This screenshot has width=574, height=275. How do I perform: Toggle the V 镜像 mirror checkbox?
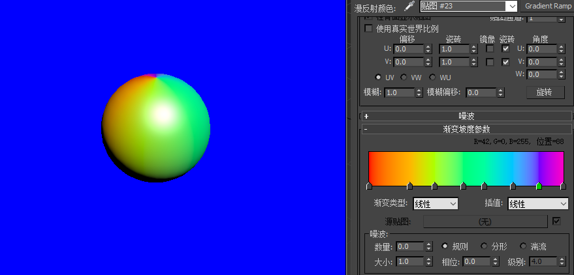490,62
